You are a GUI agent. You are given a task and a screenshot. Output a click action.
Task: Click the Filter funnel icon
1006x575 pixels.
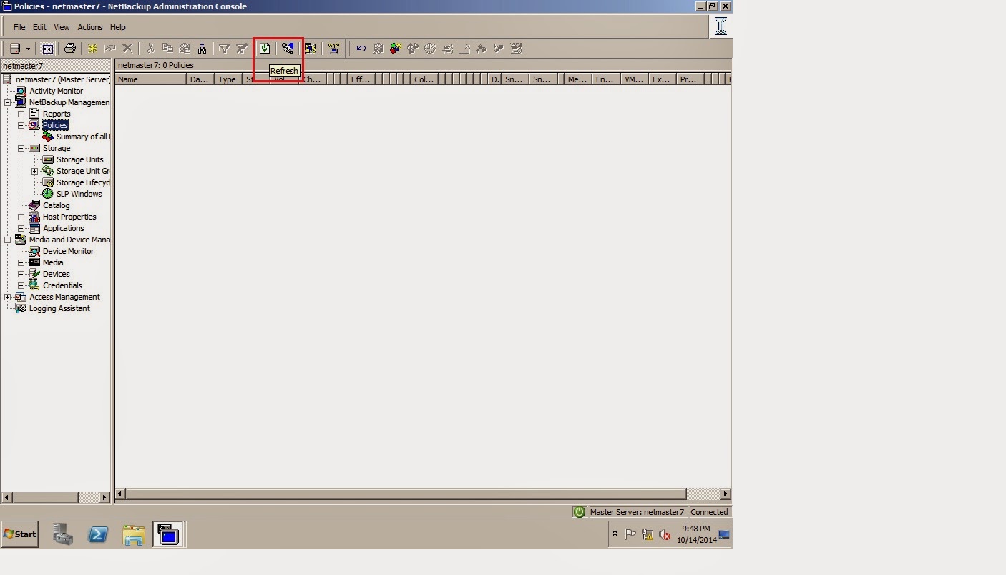224,49
